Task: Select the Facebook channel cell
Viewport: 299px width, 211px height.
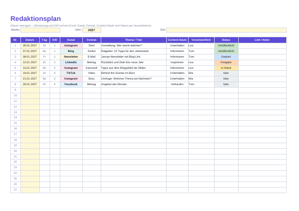Action: click(71, 84)
